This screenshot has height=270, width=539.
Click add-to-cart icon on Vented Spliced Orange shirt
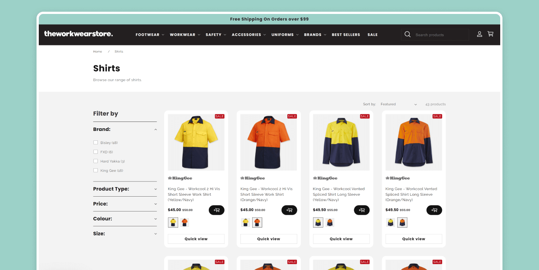pyautogui.click(x=434, y=210)
